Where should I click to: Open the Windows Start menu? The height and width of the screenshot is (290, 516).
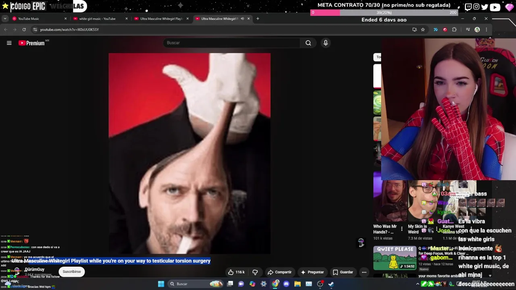pos(161,284)
